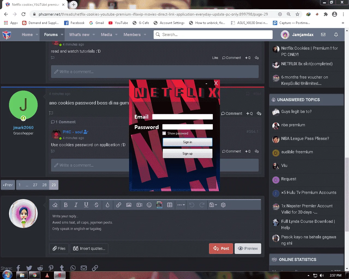Open the Forums nav tab
This screenshot has width=349, height=279.
pos(51,35)
